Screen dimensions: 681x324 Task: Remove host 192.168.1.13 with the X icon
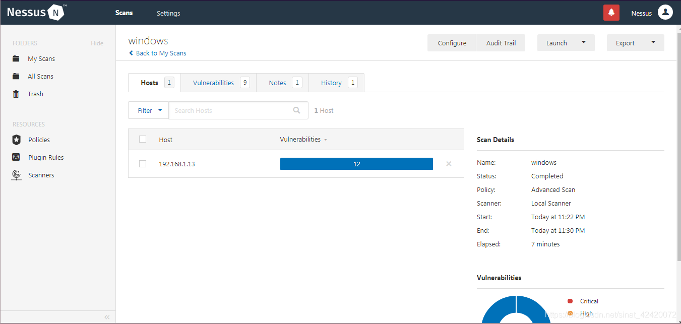click(449, 164)
